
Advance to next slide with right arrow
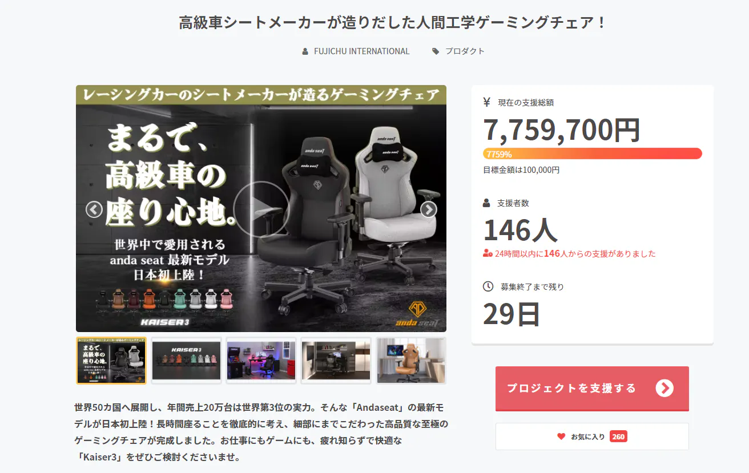(429, 209)
